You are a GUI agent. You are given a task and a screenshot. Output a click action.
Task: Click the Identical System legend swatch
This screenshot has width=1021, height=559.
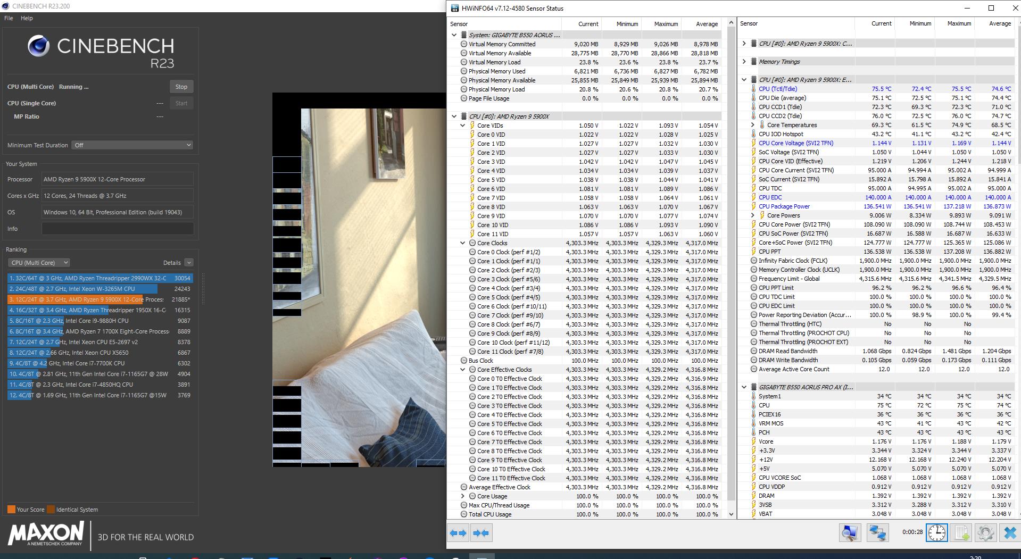click(x=51, y=510)
